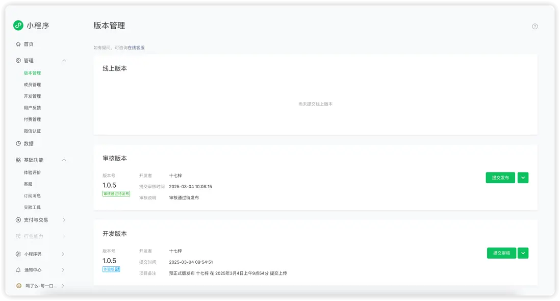The height and width of the screenshot is (301, 560).
Task: Select 版本管理 in the sidebar
Action: click(32, 73)
